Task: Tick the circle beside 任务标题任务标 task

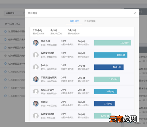Action: click(x=5, y=72)
